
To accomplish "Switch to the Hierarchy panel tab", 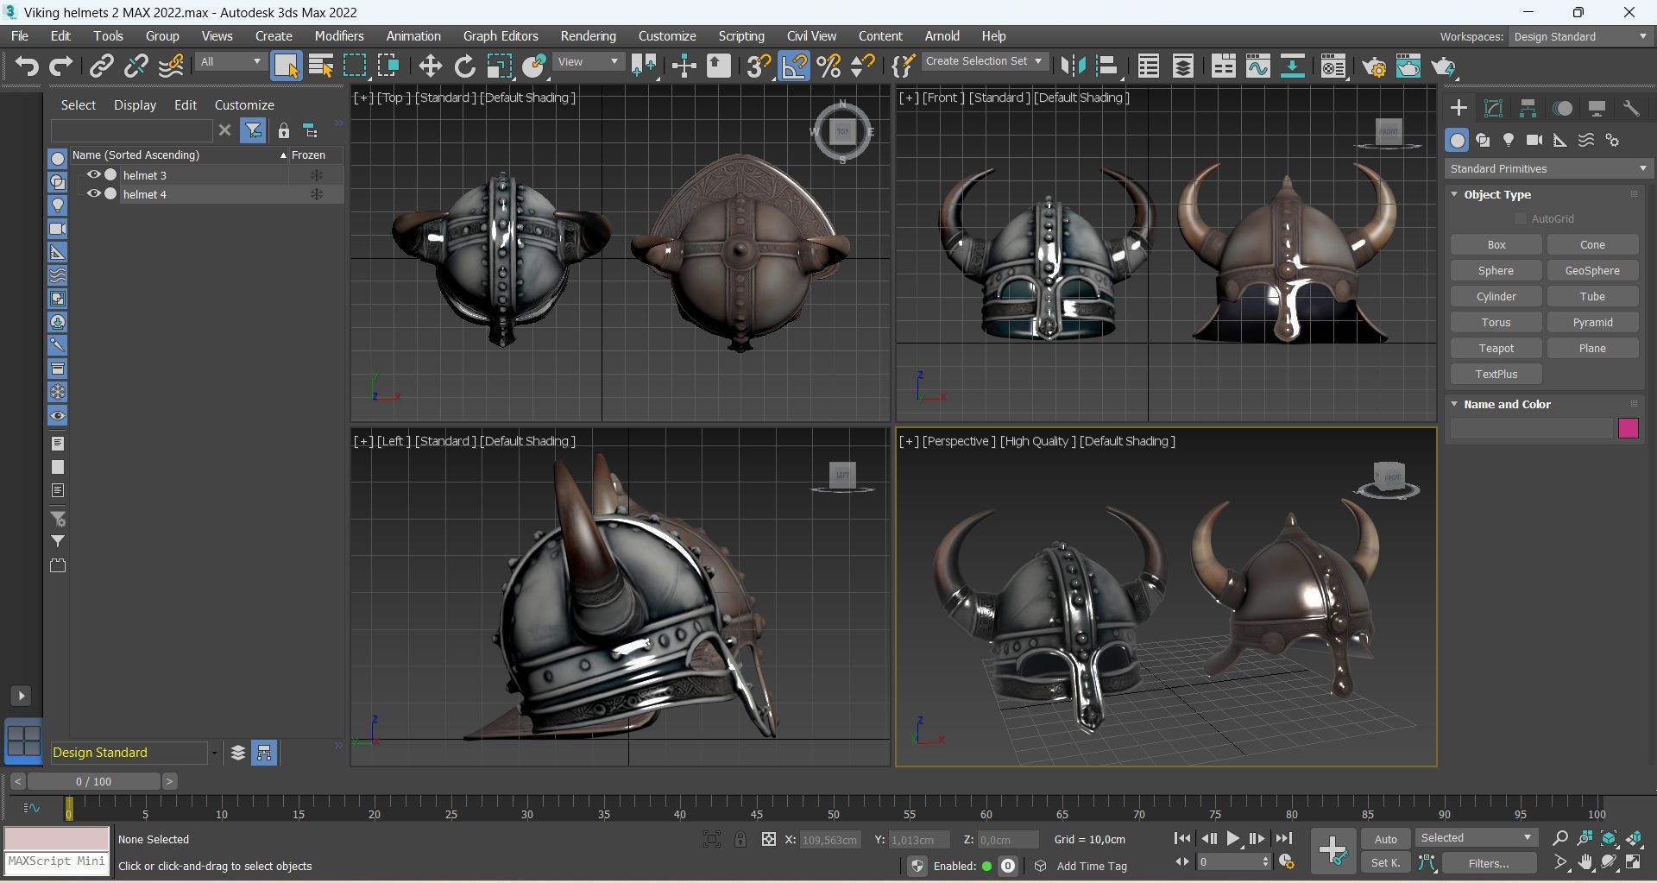I will click(x=1528, y=108).
